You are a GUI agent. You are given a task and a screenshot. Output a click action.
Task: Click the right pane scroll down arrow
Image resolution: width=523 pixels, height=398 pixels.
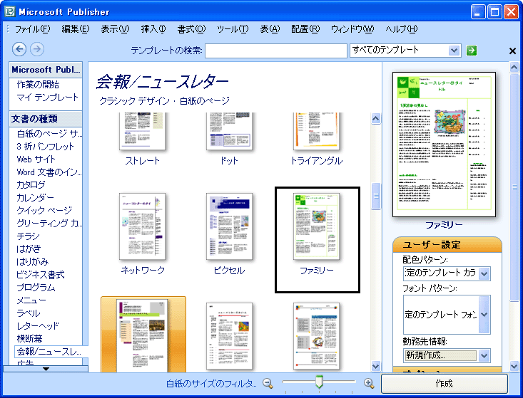click(514, 367)
